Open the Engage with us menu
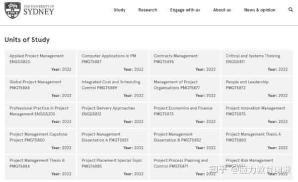Image resolution: width=298 pixels, height=182 pixels. pyautogui.click(x=185, y=10)
